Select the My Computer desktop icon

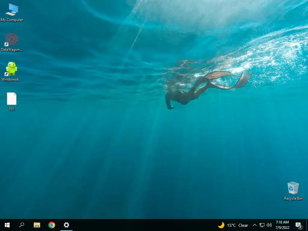[12, 13]
